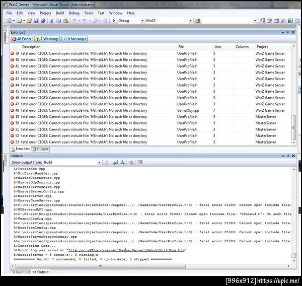Toggle the 46 Errors filter
Screen dimensions: 302x286
click(22, 39)
